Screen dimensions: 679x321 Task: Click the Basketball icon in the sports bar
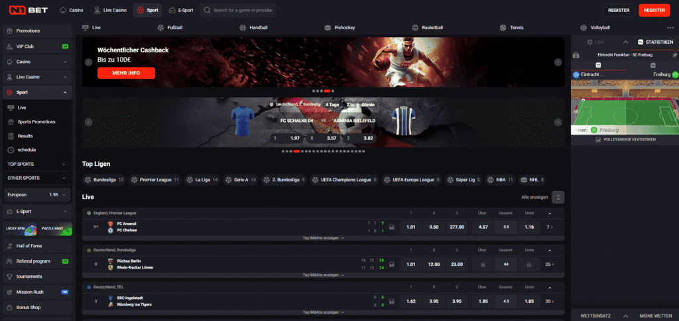point(415,28)
